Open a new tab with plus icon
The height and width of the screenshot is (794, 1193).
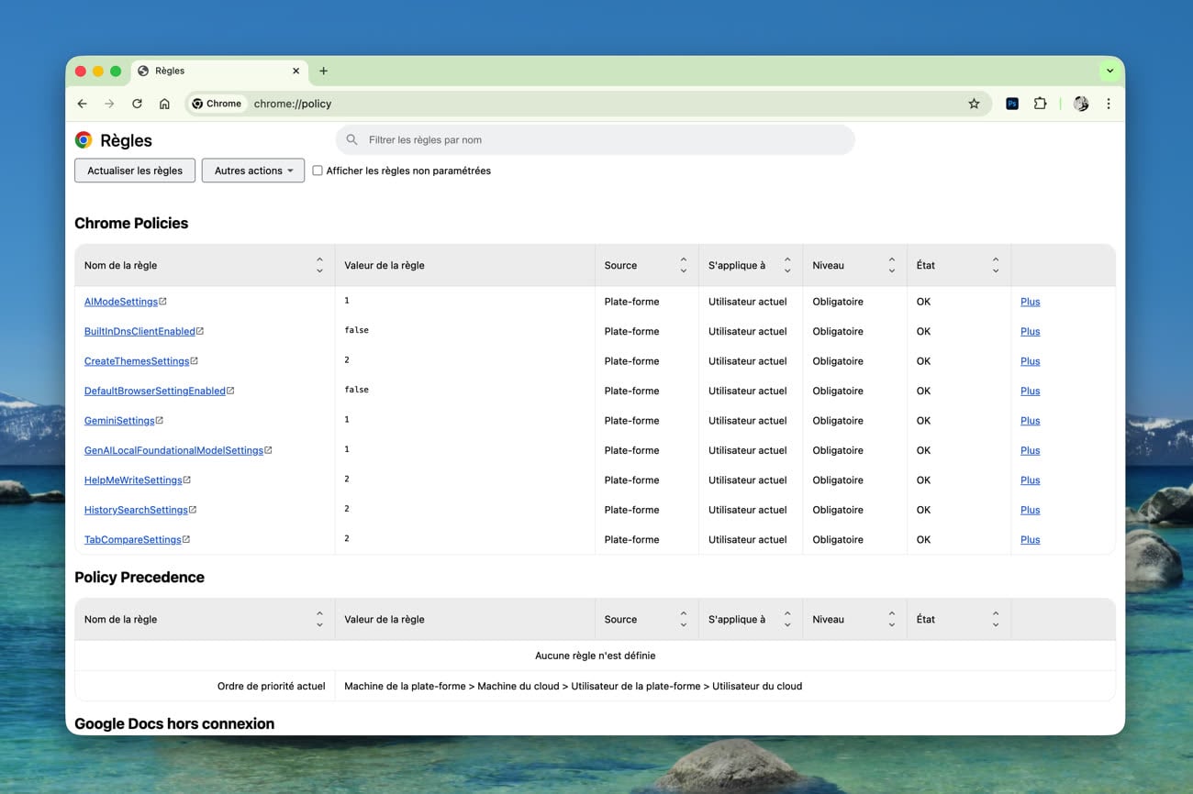click(323, 71)
